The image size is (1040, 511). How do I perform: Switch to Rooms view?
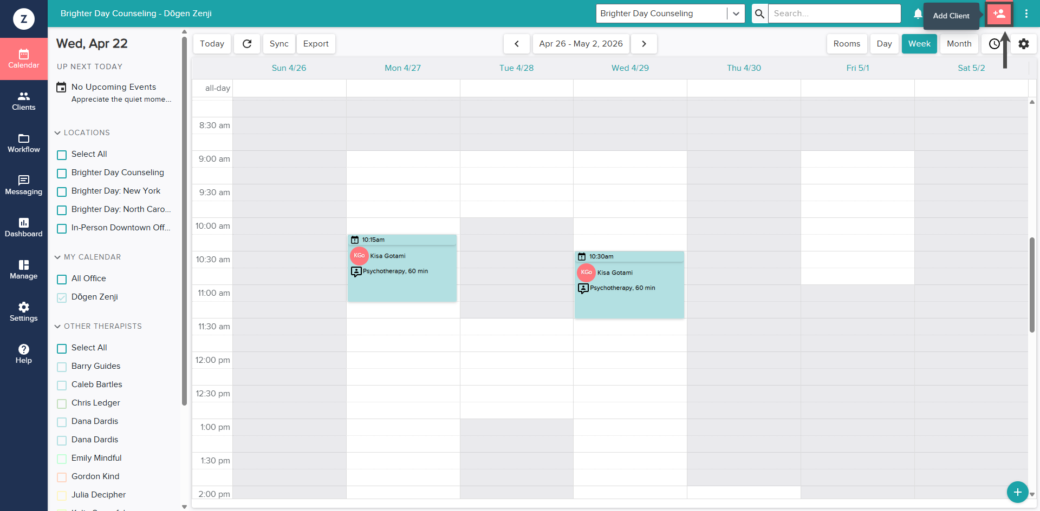coord(847,44)
